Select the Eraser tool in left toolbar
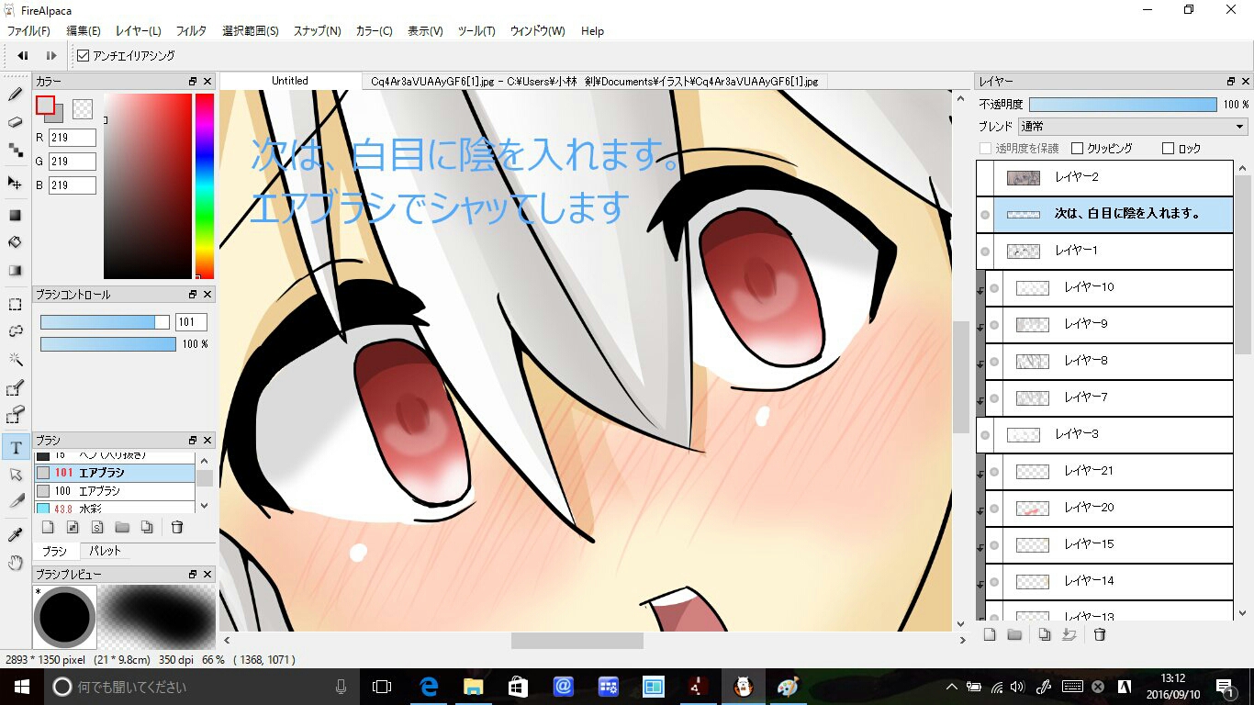1254x705 pixels. click(16, 122)
